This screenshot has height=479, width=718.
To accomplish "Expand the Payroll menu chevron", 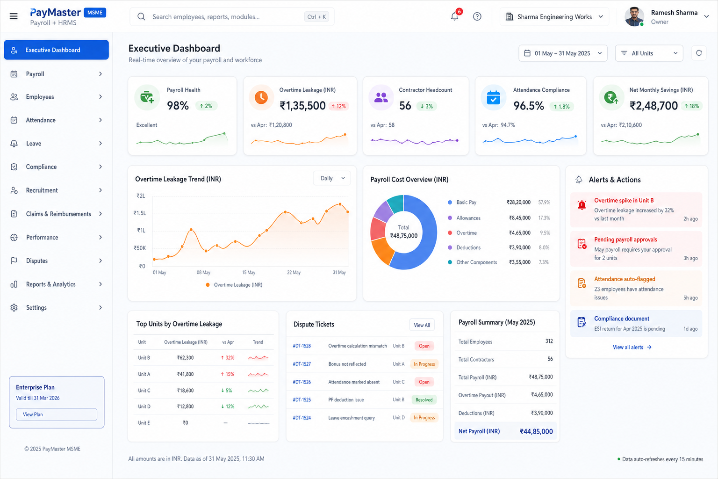I will pyautogui.click(x=101, y=74).
